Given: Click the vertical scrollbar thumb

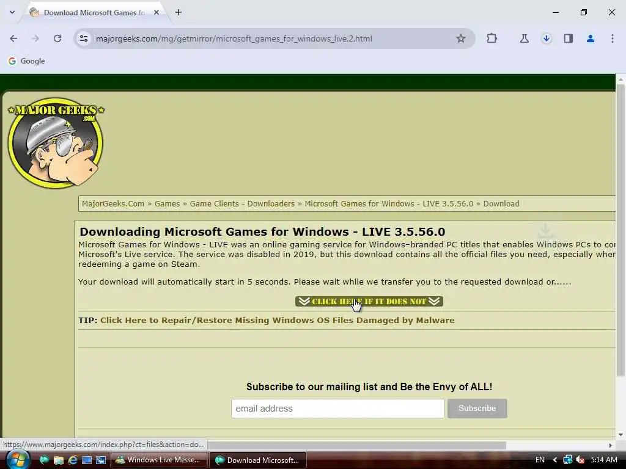Looking at the screenshot, I should (x=620, y=230).
